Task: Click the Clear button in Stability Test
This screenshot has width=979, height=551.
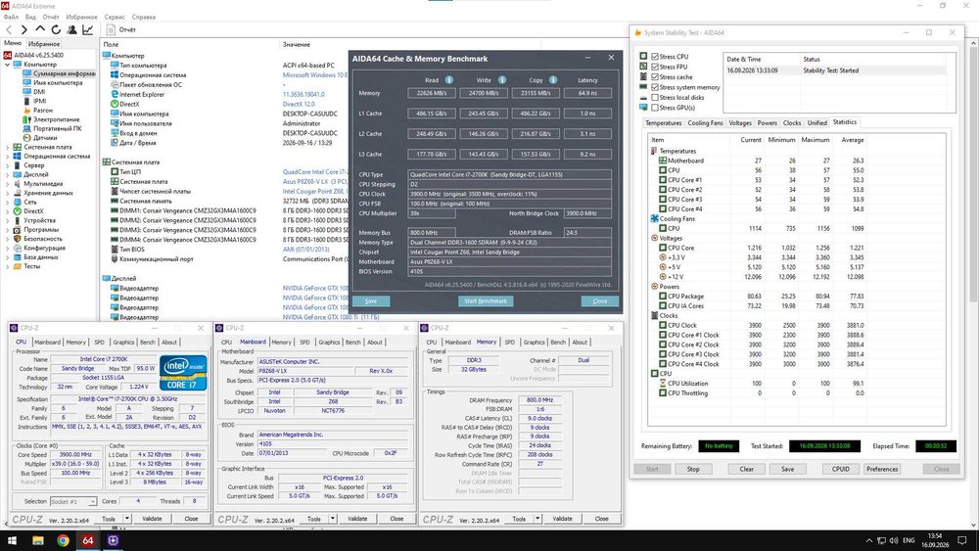Action: [x=747, y=469]
